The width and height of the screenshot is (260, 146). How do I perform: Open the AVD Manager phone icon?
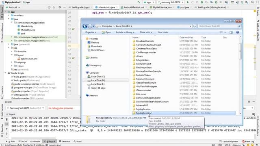click(242, 2)
